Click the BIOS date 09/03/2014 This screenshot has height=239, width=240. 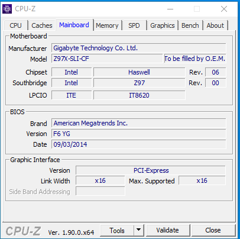[x=139, y=144]
